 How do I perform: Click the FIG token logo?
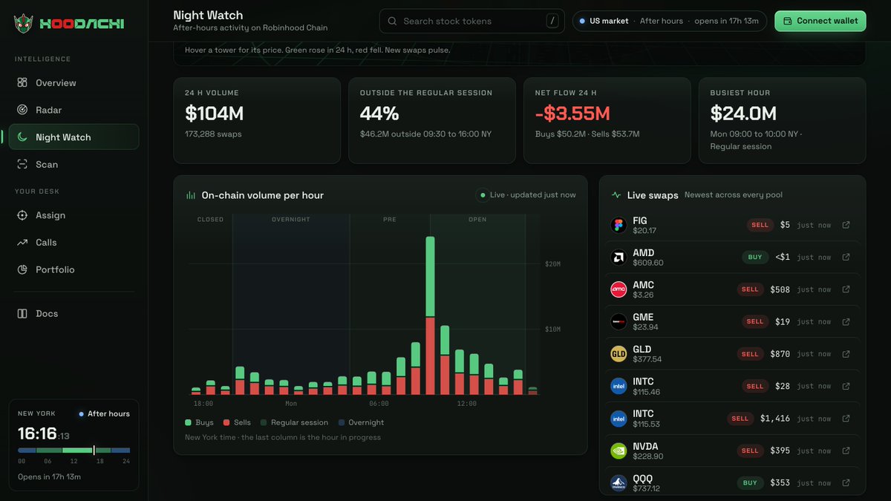(x=619, y=225)
